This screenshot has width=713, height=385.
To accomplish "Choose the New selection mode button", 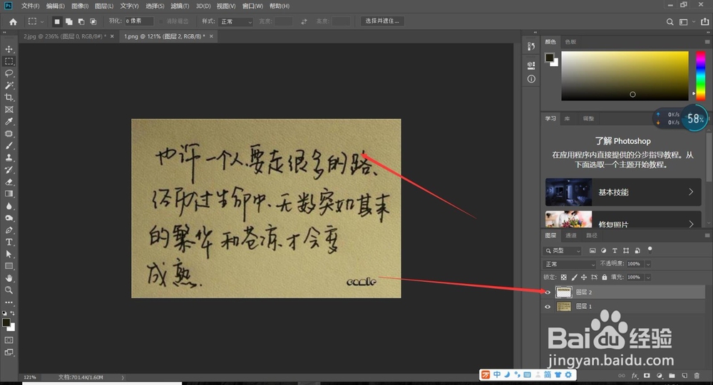I will [57, 21].
